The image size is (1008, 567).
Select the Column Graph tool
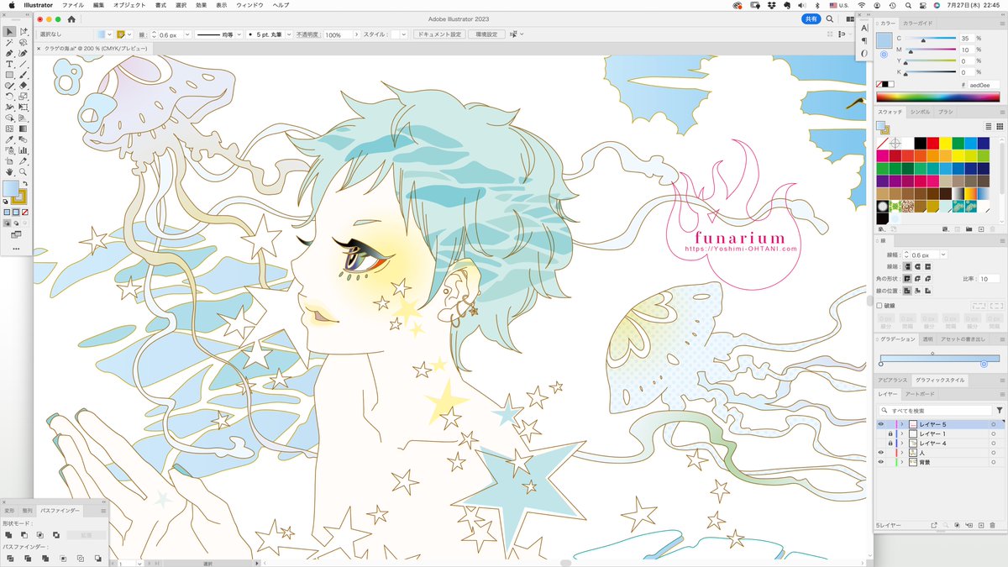coord(24,150)
